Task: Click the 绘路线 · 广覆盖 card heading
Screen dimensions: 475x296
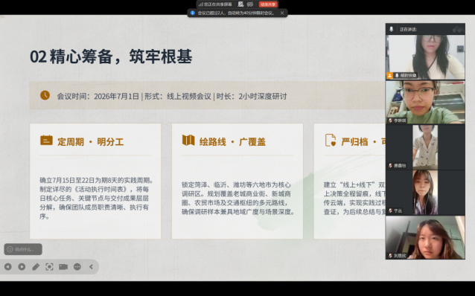Action: 232,141
